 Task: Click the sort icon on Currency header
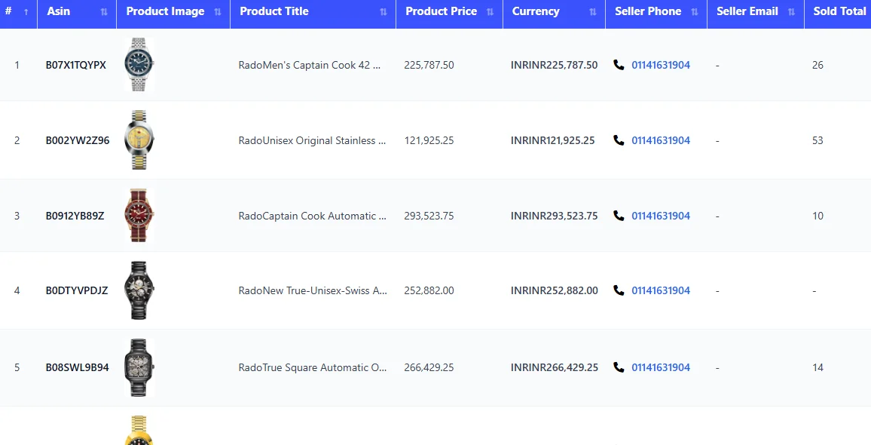(x=592, y=11)
